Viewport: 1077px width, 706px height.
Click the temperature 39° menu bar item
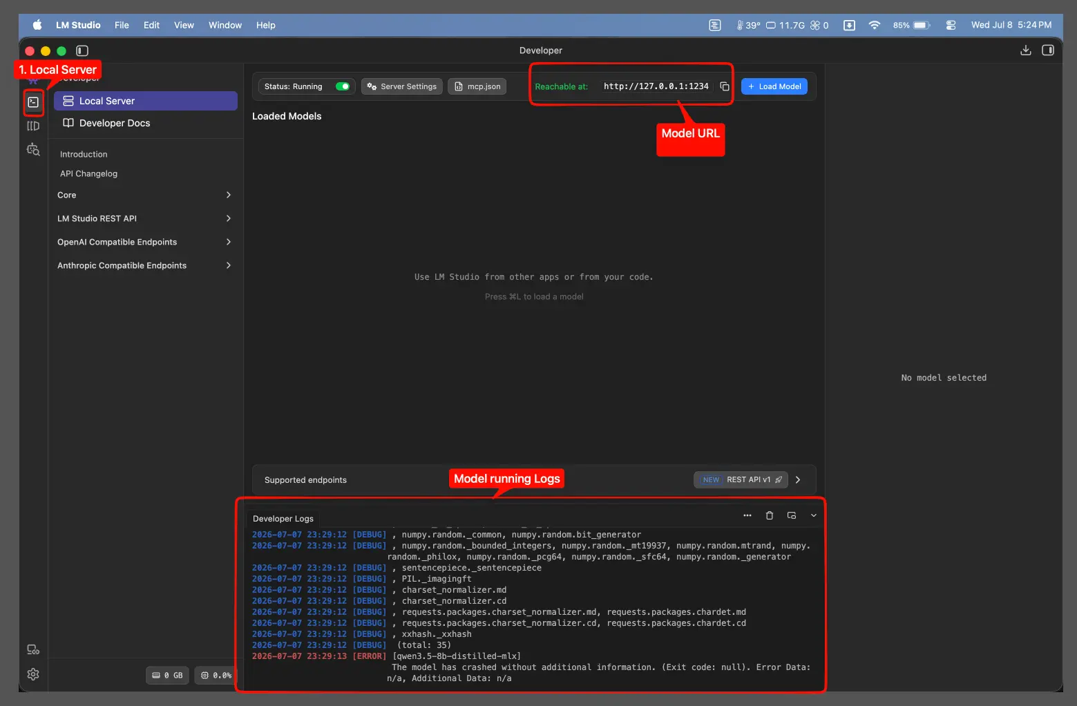748,25
